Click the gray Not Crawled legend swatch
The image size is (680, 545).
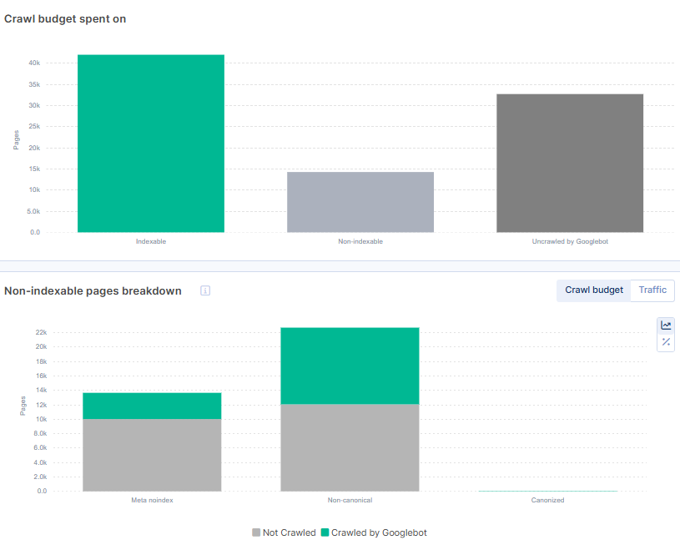(256, 532)
